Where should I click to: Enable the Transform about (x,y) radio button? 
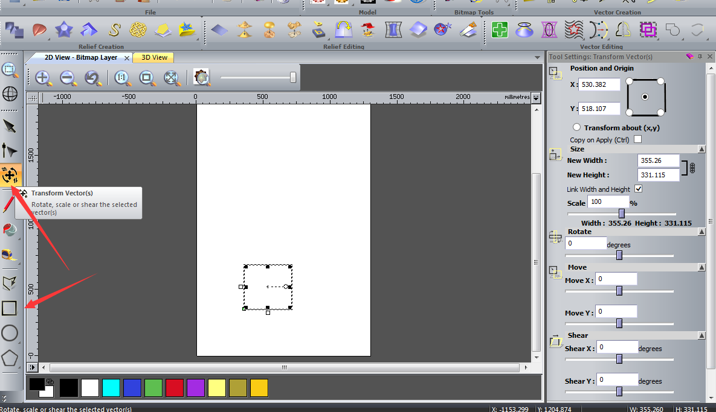pos(576,127)
